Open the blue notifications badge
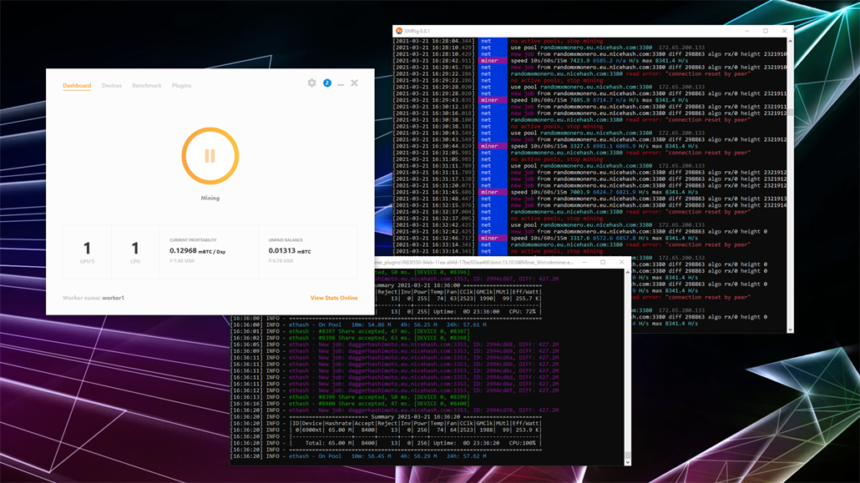The image size is (860, 483). click(x=327, y=83)
